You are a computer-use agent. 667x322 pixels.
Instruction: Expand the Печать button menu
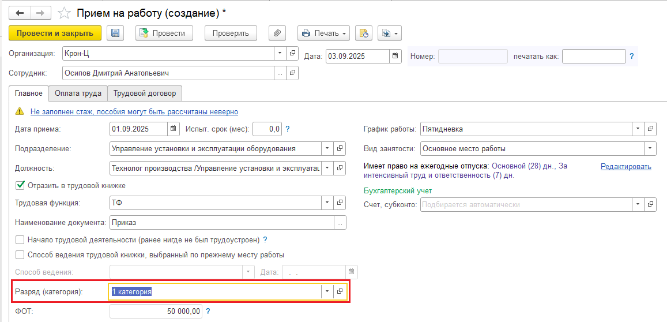pyautogui.click(x=344, y=33)
